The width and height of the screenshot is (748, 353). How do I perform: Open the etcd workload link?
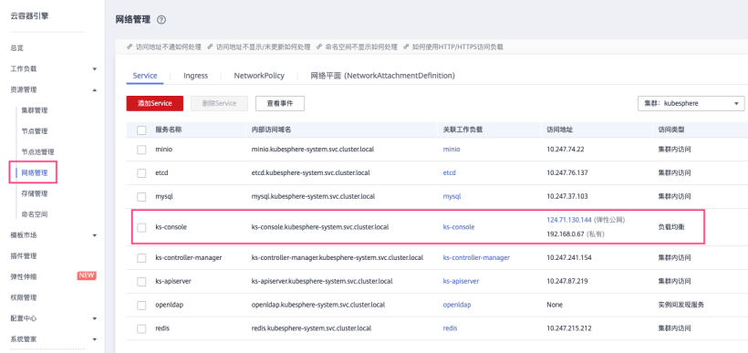450,173
